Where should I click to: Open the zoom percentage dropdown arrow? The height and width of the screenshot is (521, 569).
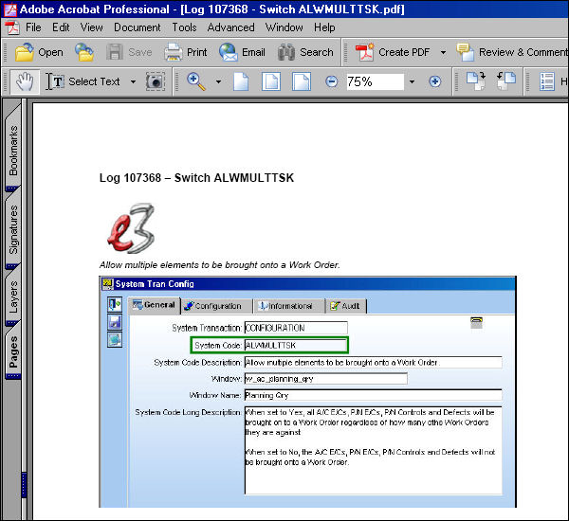pos(412,81)
